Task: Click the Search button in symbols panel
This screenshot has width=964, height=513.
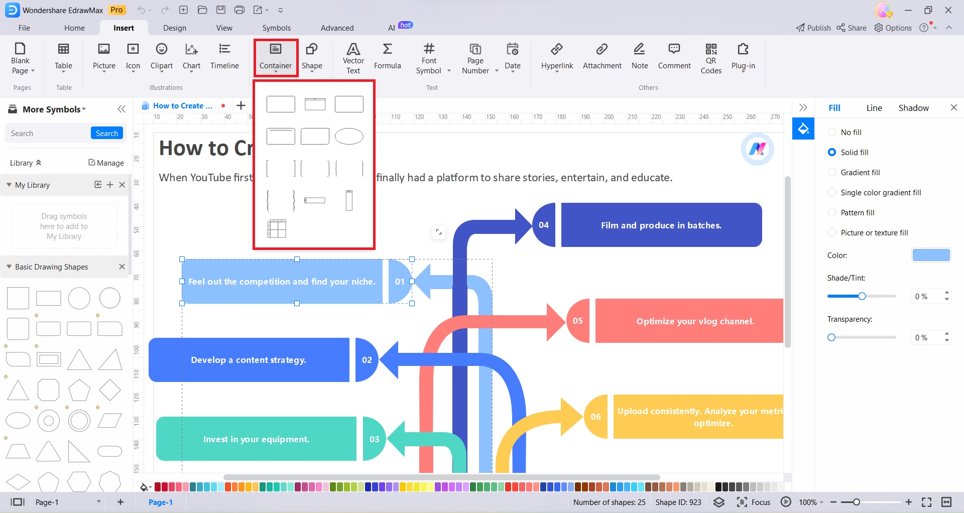Action: pos(107,133)
